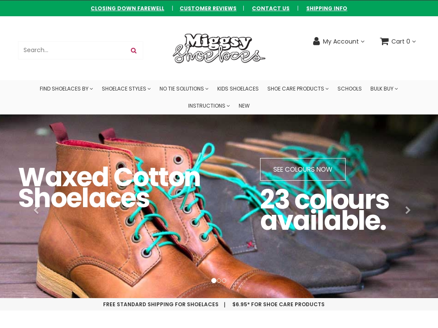
Task: Click the magnifier search icon
Action: point(133,50)
